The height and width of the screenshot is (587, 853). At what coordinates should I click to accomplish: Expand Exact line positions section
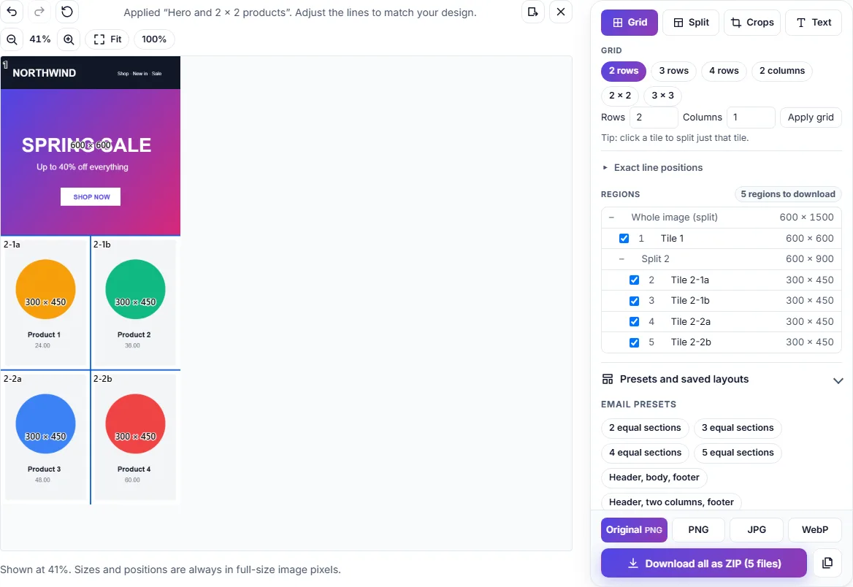click(653, 168)
